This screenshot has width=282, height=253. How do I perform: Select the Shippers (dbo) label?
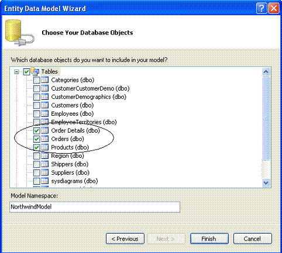(70, 164)
